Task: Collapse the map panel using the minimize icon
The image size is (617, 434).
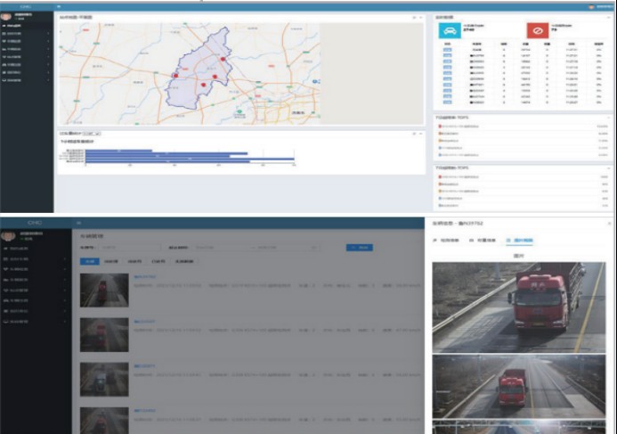Action: [413, 17]
